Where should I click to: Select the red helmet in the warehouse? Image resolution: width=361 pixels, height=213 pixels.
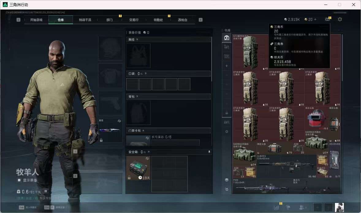click(316, 118)
